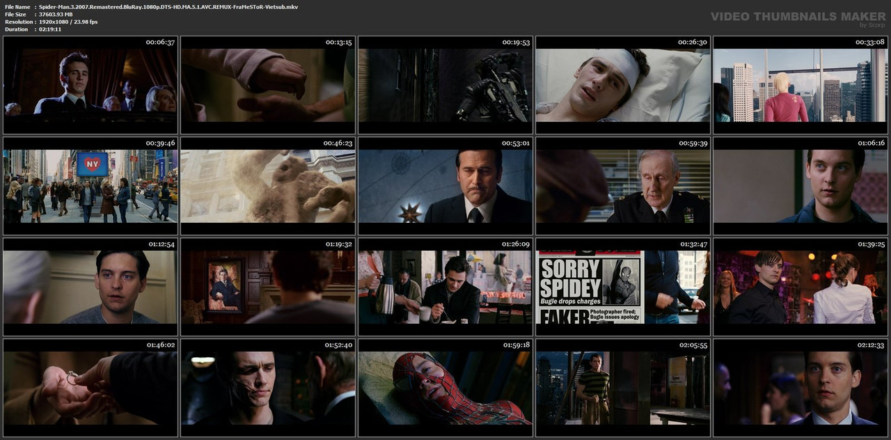Open the thumbnail stamped 01:06:16

801,186
